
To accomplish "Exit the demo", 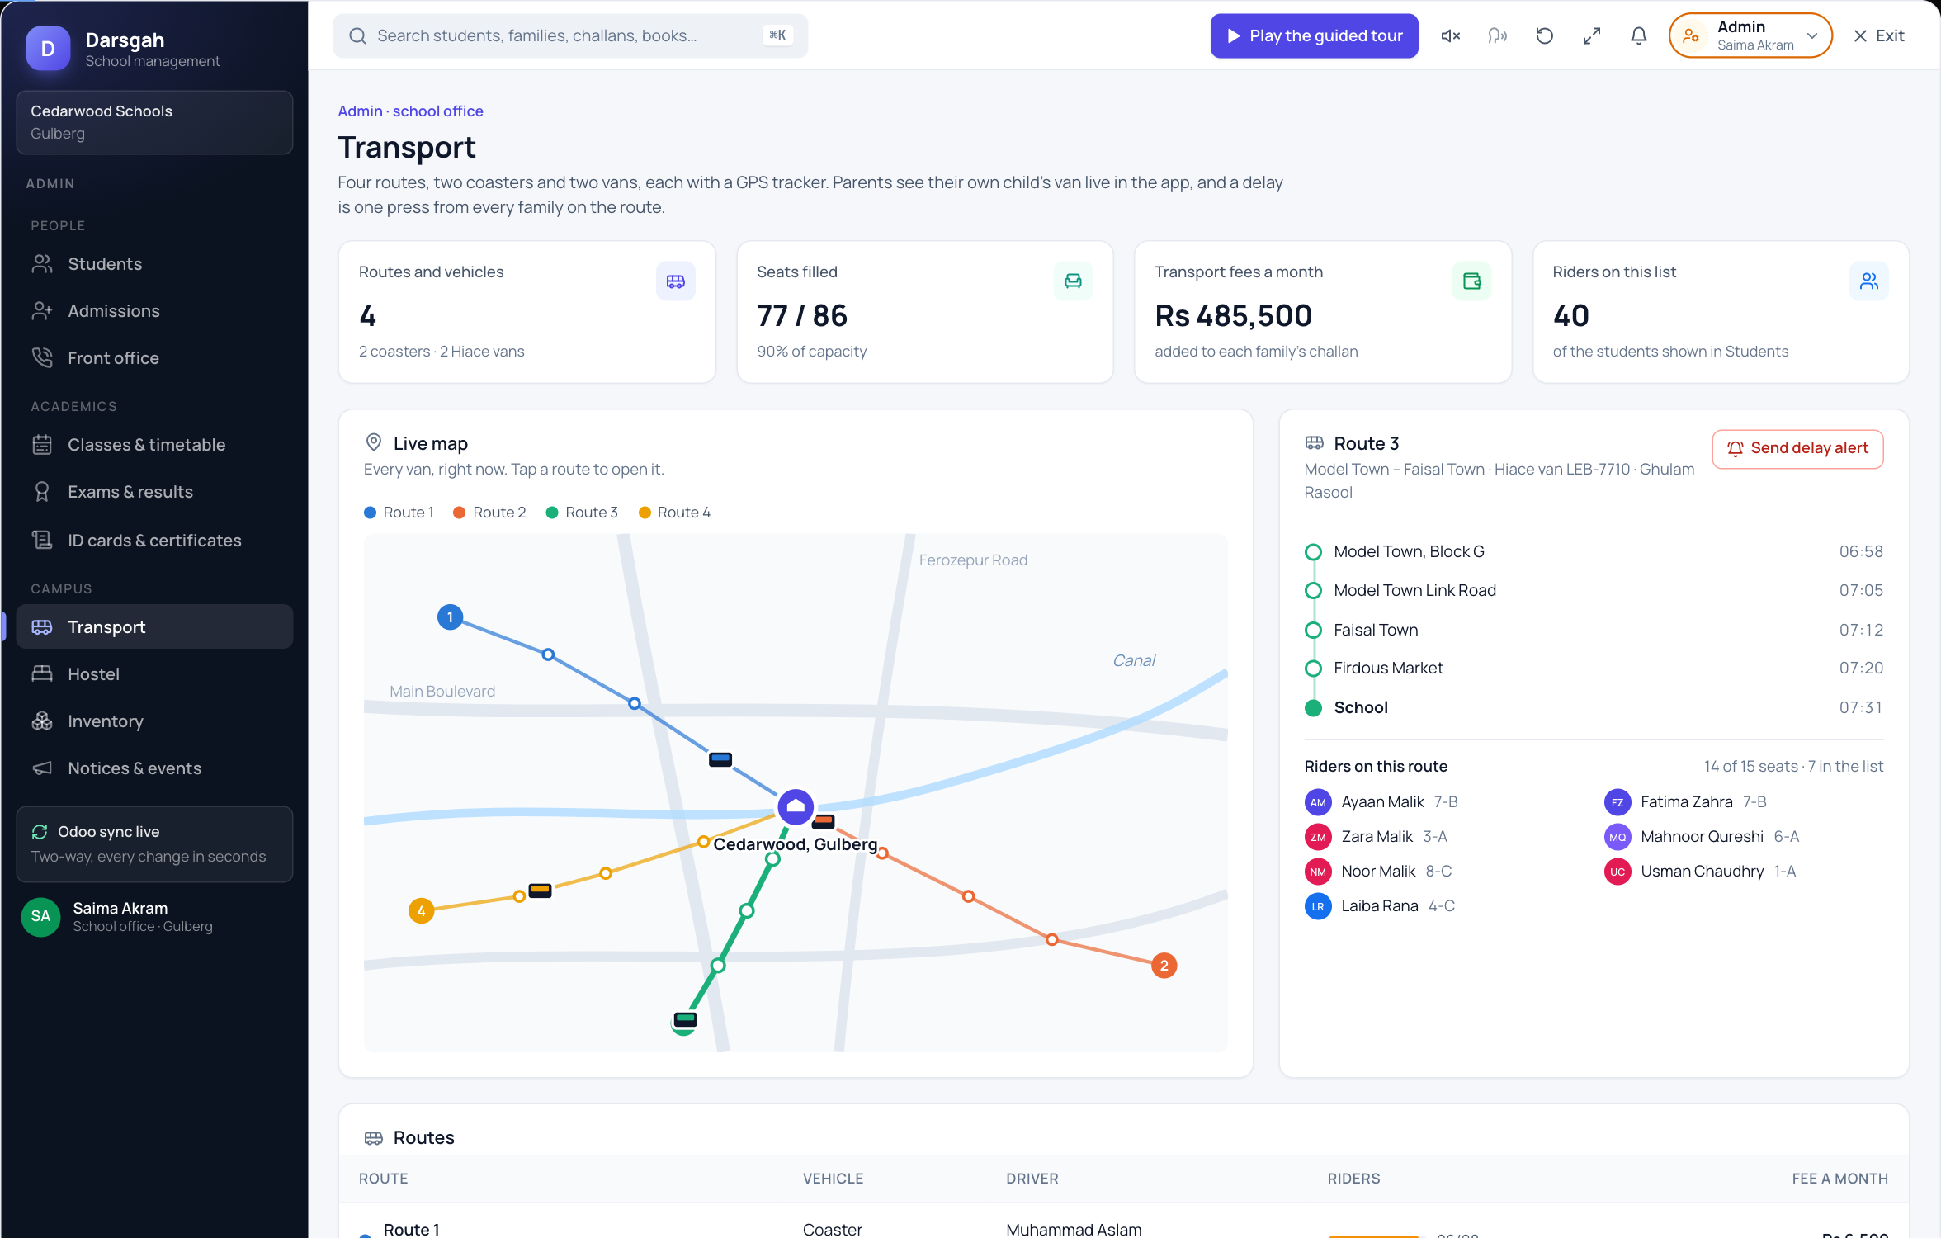I will [1880, 35].
